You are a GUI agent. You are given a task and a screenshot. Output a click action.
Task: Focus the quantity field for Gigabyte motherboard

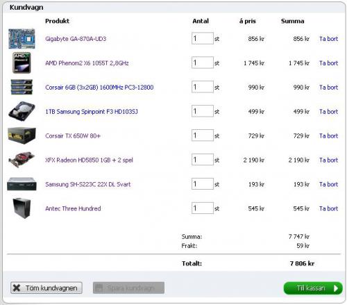[203, 38]
